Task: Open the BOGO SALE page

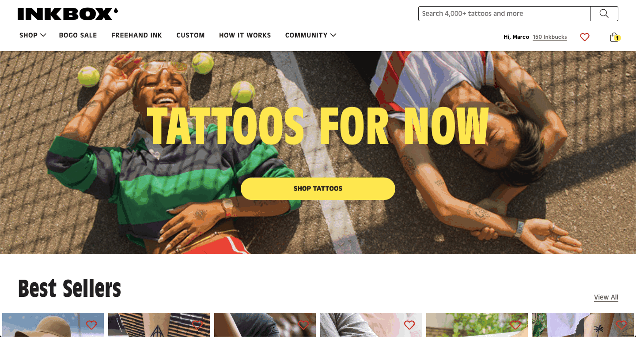Action: 78,35
